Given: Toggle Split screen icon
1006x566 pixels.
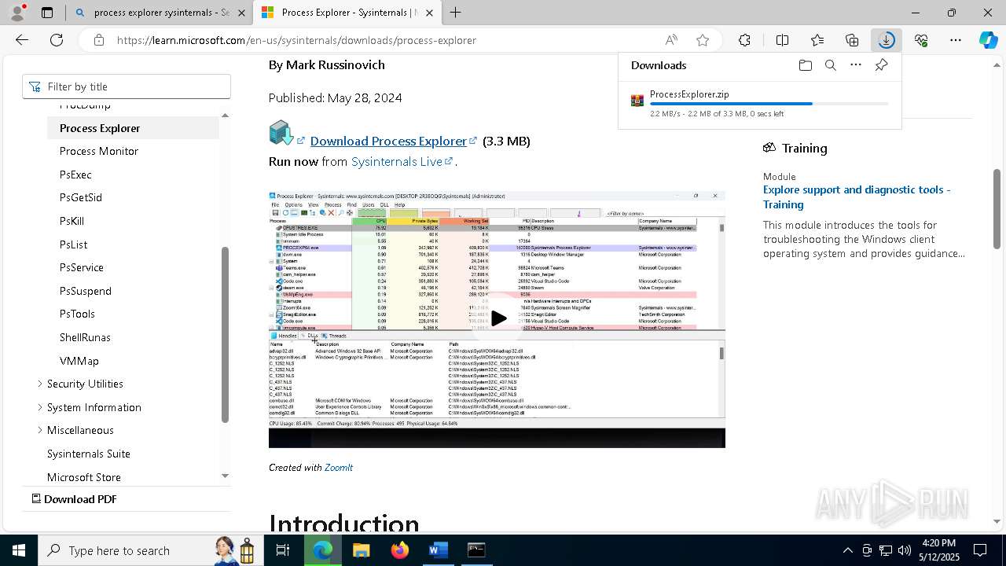Looking at the screenshot, I should click(782, 40).
